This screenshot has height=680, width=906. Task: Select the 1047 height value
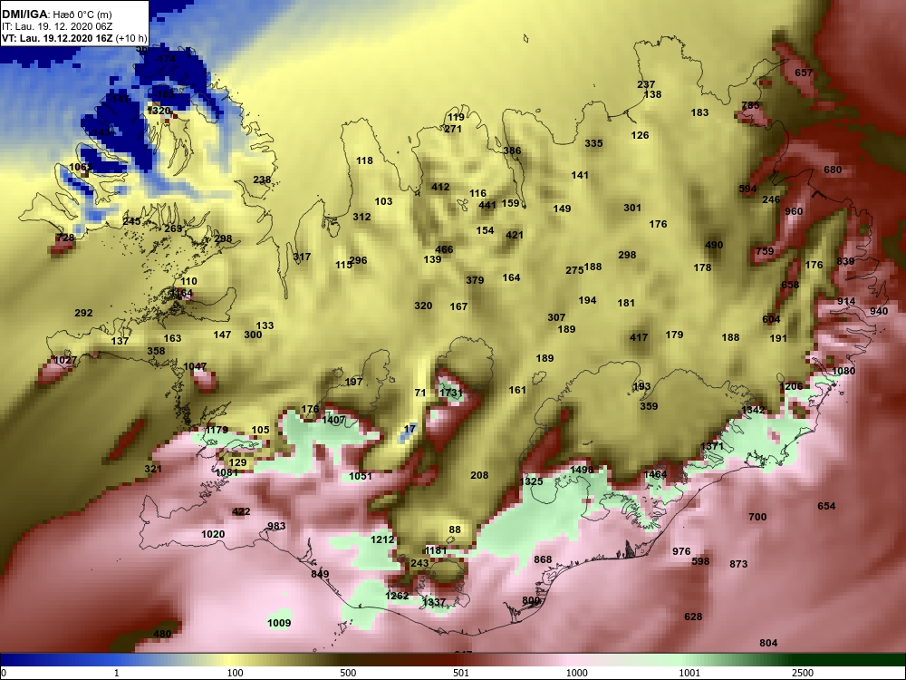coord(195,366)
